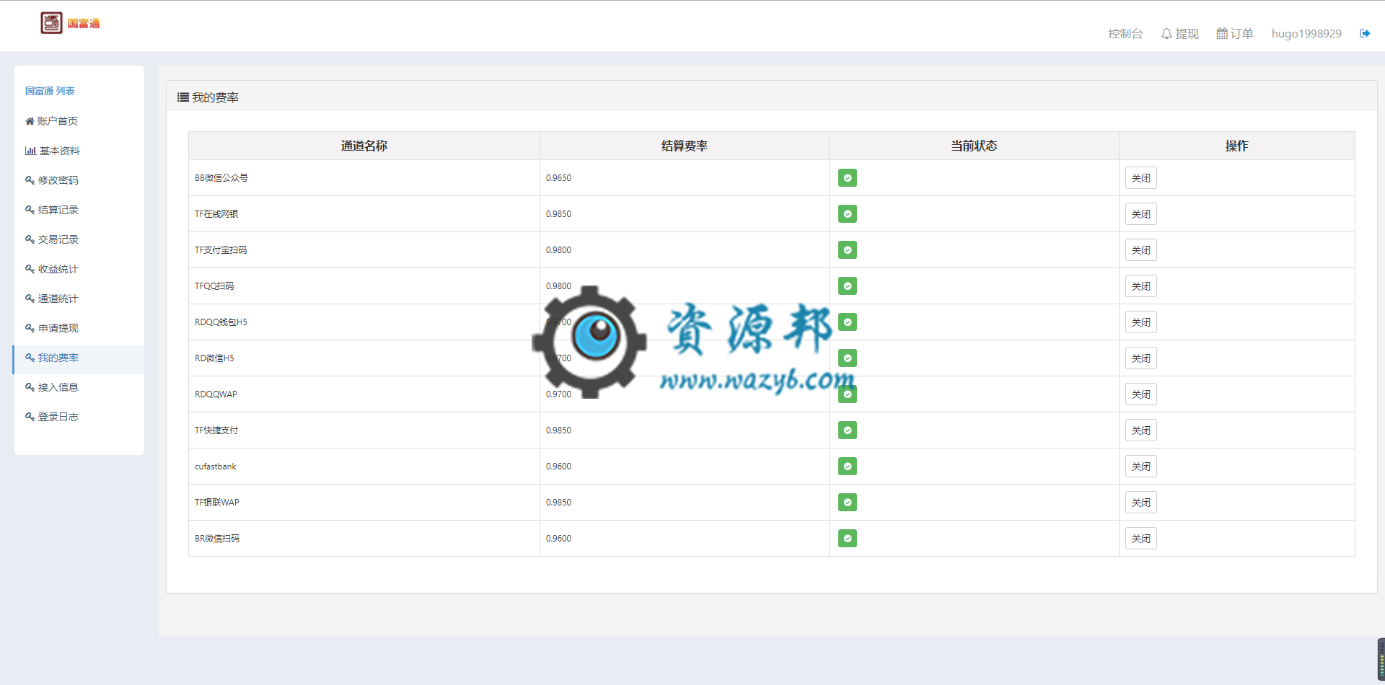
Task: Click green status icon for TFQQ扫码
Action: [848, 286]
